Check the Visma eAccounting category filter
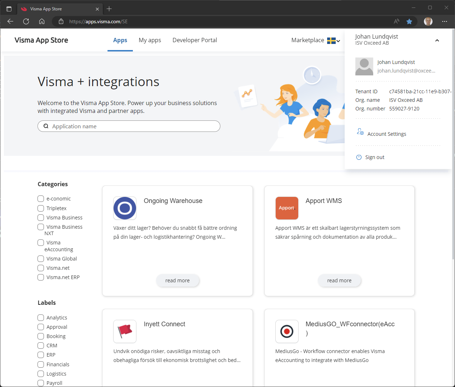455x387 pixels. tap(40, 242)
